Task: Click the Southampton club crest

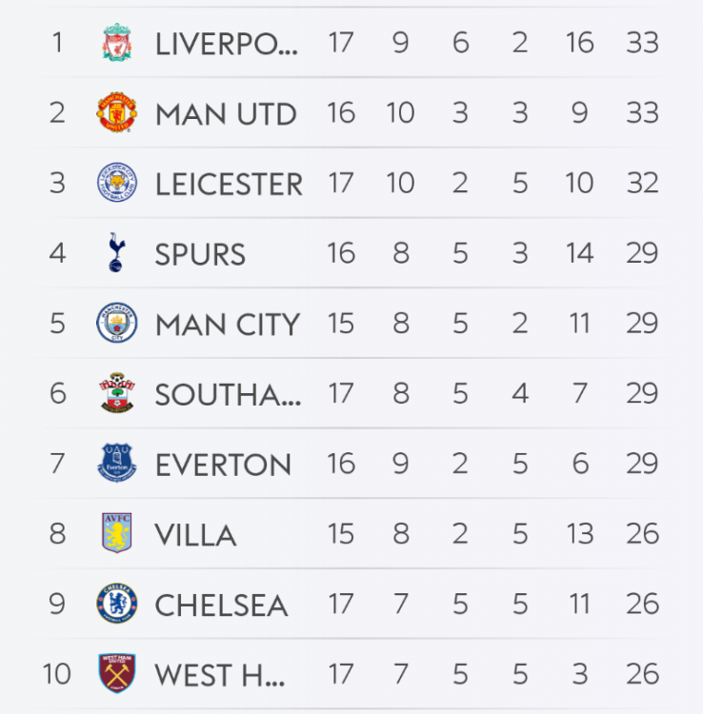Action: [x=116, y=393]
